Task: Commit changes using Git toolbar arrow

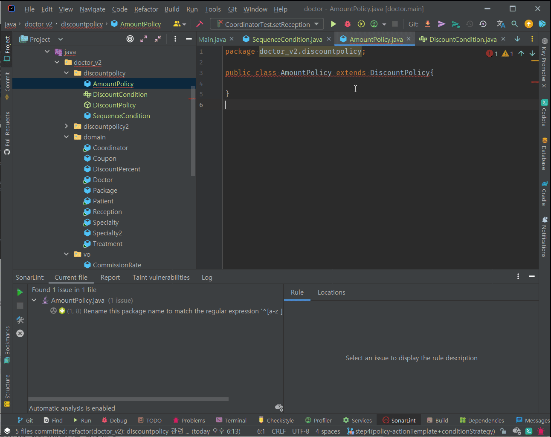Action: point(442,24)
